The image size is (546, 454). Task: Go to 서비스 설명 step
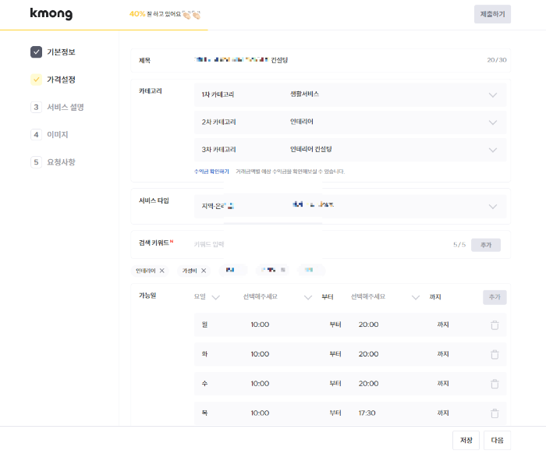pos(66,107)
